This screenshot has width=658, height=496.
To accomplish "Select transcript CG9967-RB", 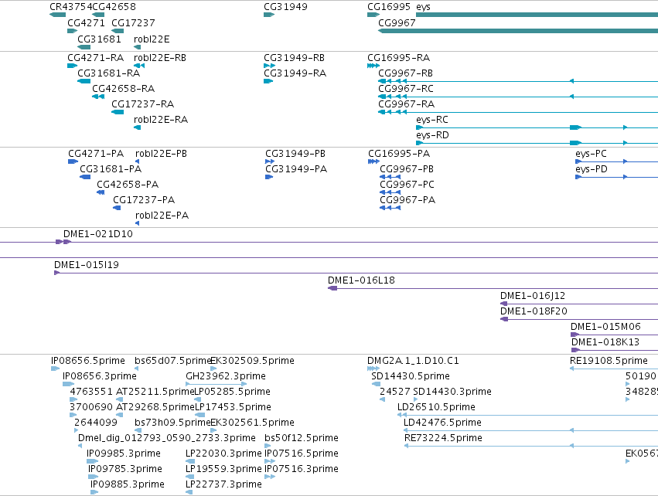I will (x=405, y=73).
